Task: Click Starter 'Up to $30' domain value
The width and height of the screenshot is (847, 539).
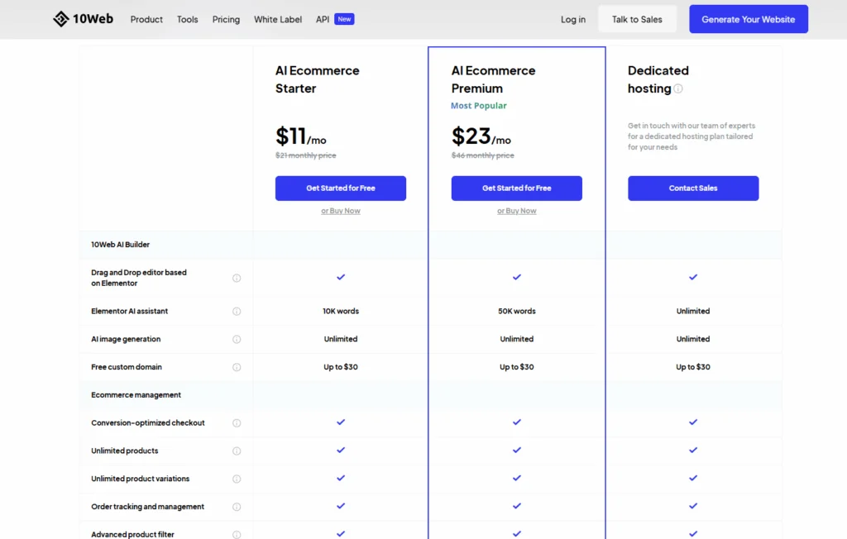Action: (341, 367)
